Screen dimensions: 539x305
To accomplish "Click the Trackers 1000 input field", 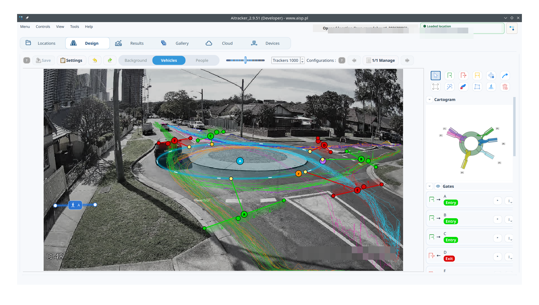I will click(x=286, y=60).
